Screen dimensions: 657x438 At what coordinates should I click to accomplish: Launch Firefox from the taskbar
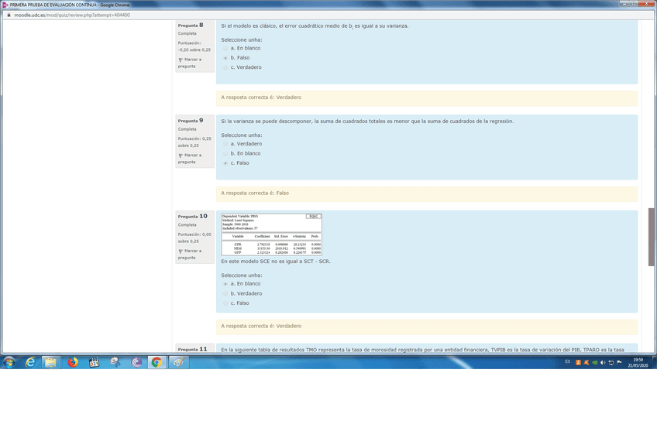(x=73, y=362)
